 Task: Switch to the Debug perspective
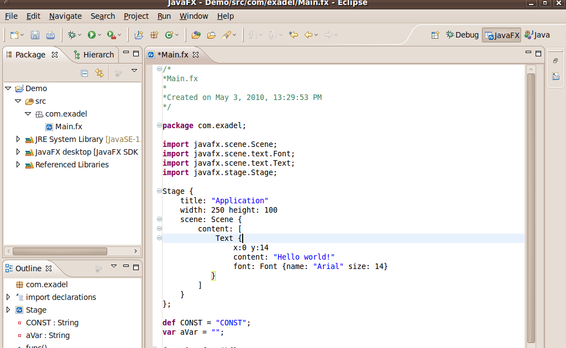pos(462,35)
